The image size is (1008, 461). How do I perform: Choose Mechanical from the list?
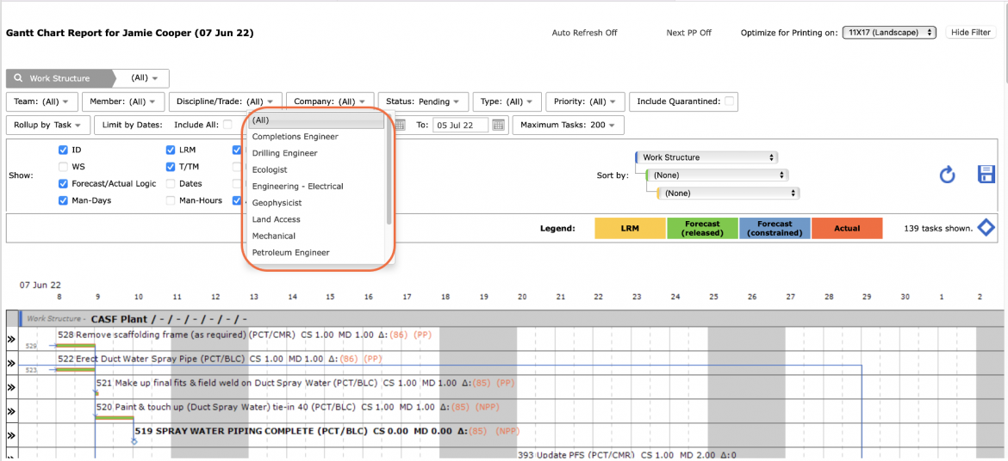317,237
